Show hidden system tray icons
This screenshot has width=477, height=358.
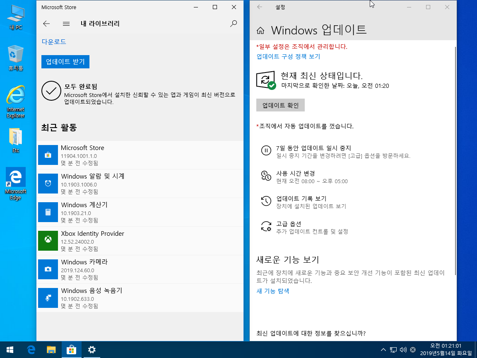383,350
